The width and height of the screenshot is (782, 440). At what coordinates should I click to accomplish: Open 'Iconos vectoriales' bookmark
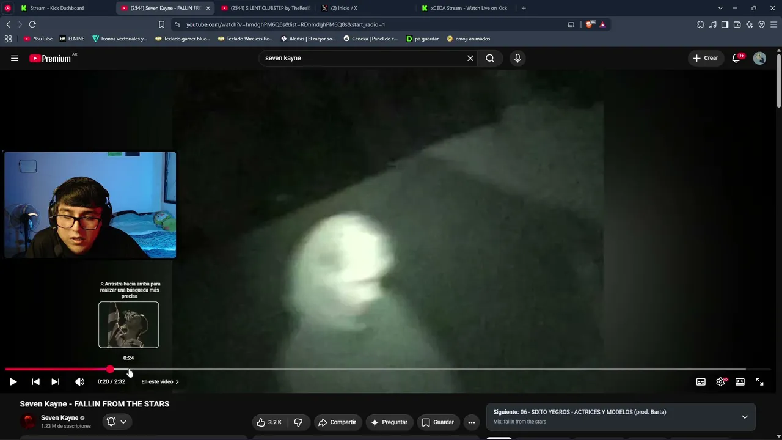[x=120, y=38]
